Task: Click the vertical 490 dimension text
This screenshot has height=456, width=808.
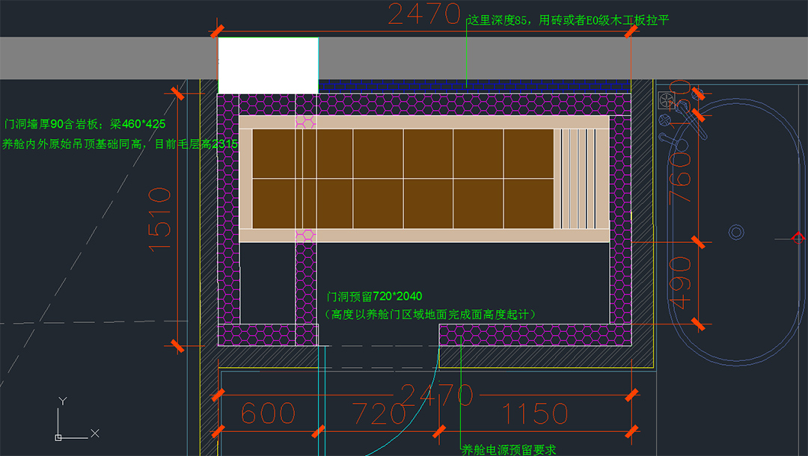Action: pyautogui.click(x=679, y=283)
